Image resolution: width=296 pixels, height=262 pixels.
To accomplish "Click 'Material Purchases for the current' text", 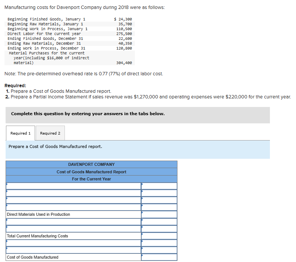I will click(47, 53).
